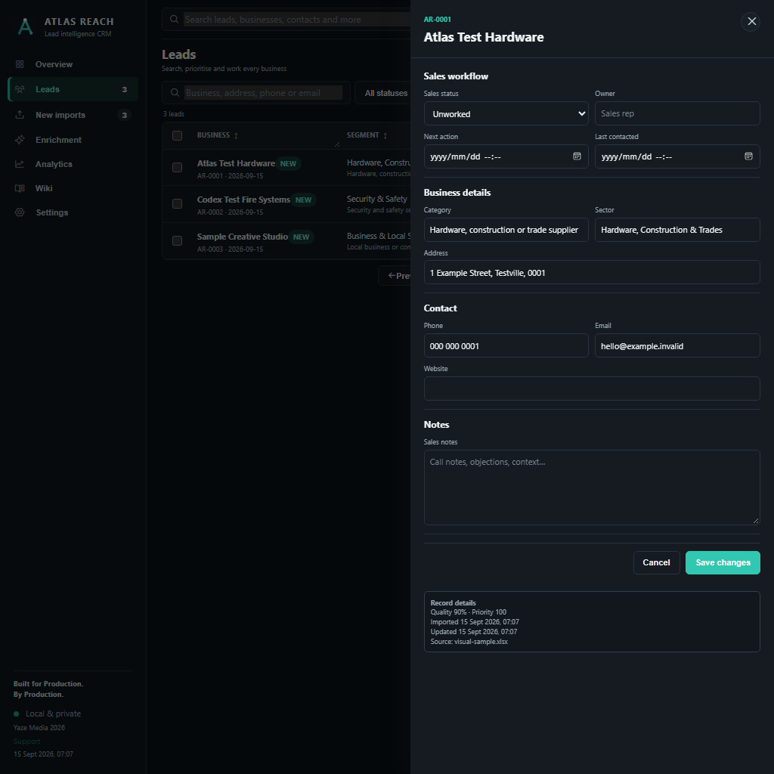774x774 pixels.
Task: Click the Owner sales rep field
Action: point(678,113)
